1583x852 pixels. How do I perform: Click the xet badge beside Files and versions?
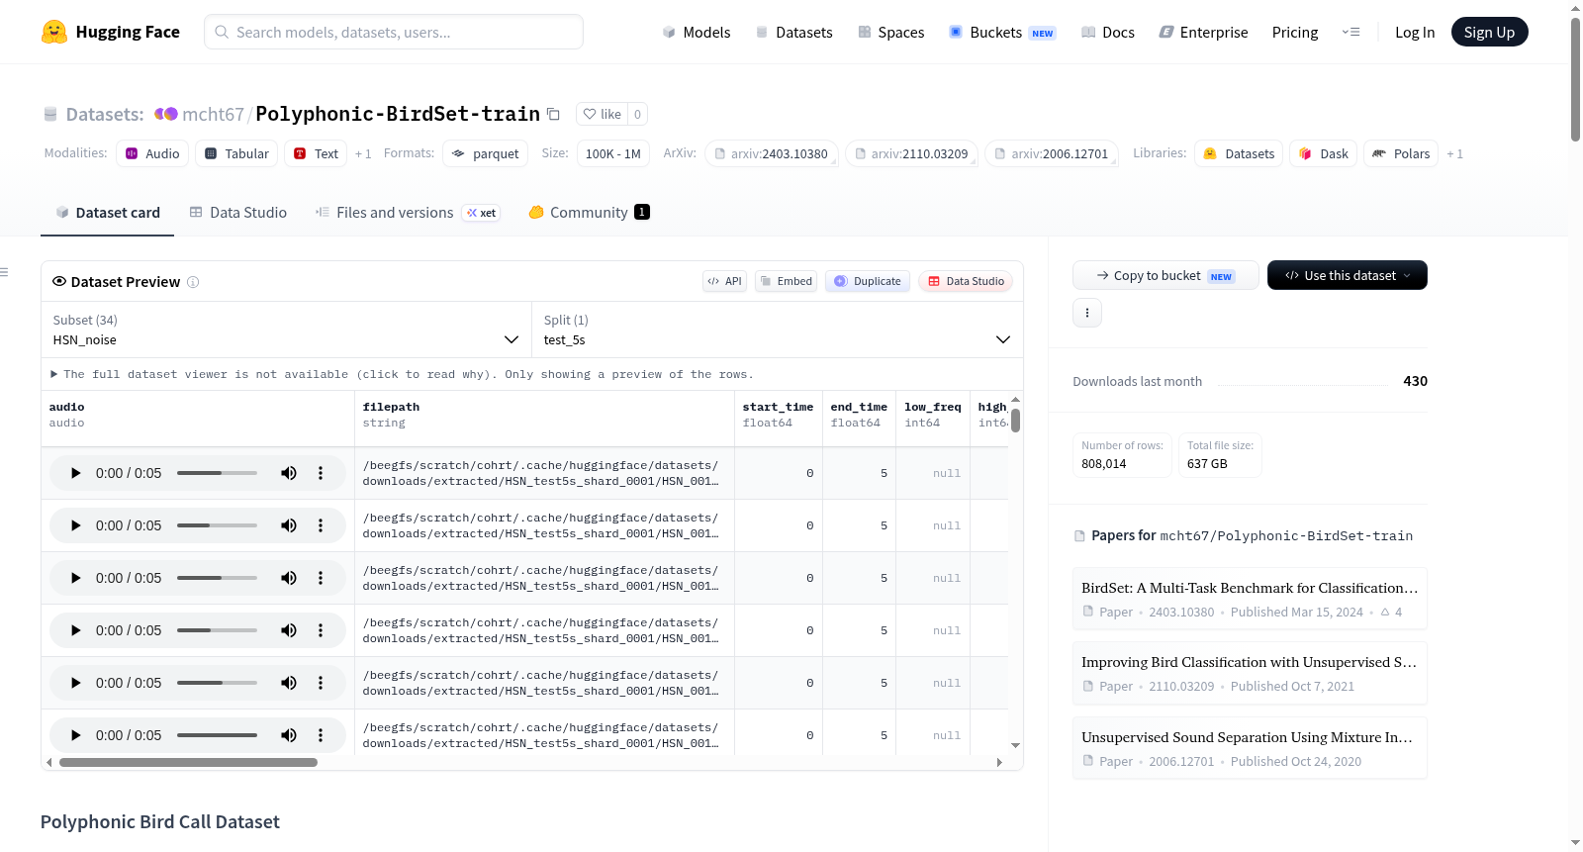[x=482, y=213]
